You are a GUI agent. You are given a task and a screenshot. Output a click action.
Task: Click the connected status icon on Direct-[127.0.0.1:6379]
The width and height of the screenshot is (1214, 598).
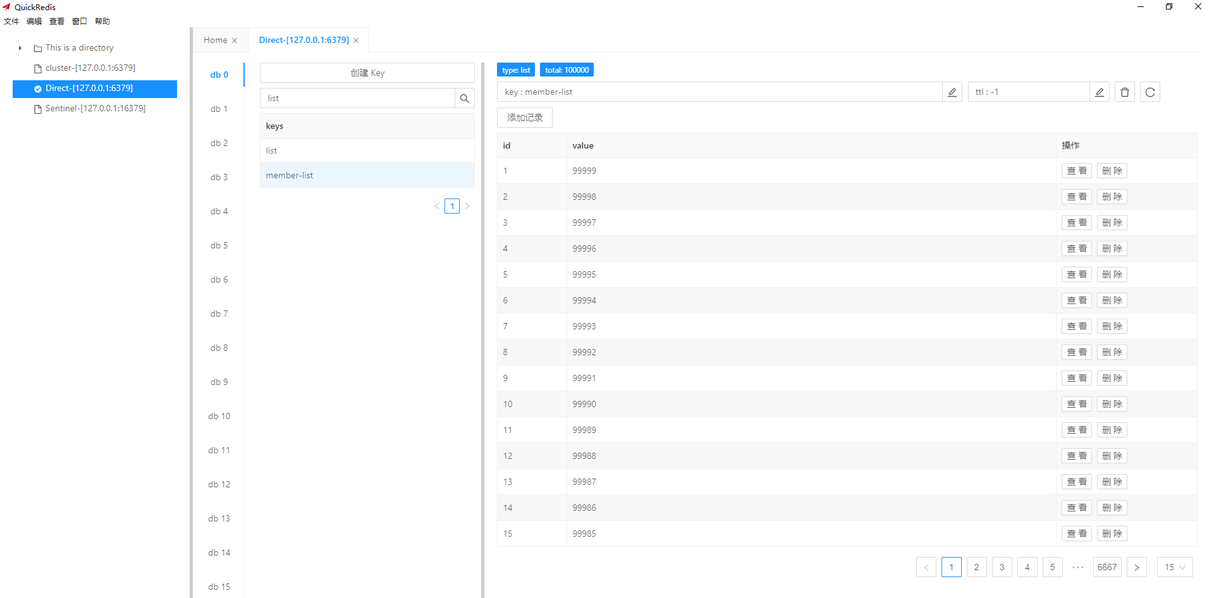[x=37, y=88]
